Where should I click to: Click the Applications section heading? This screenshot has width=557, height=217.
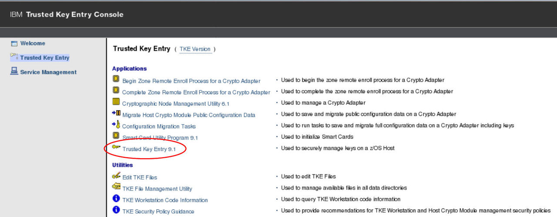[x=129, y=68]
